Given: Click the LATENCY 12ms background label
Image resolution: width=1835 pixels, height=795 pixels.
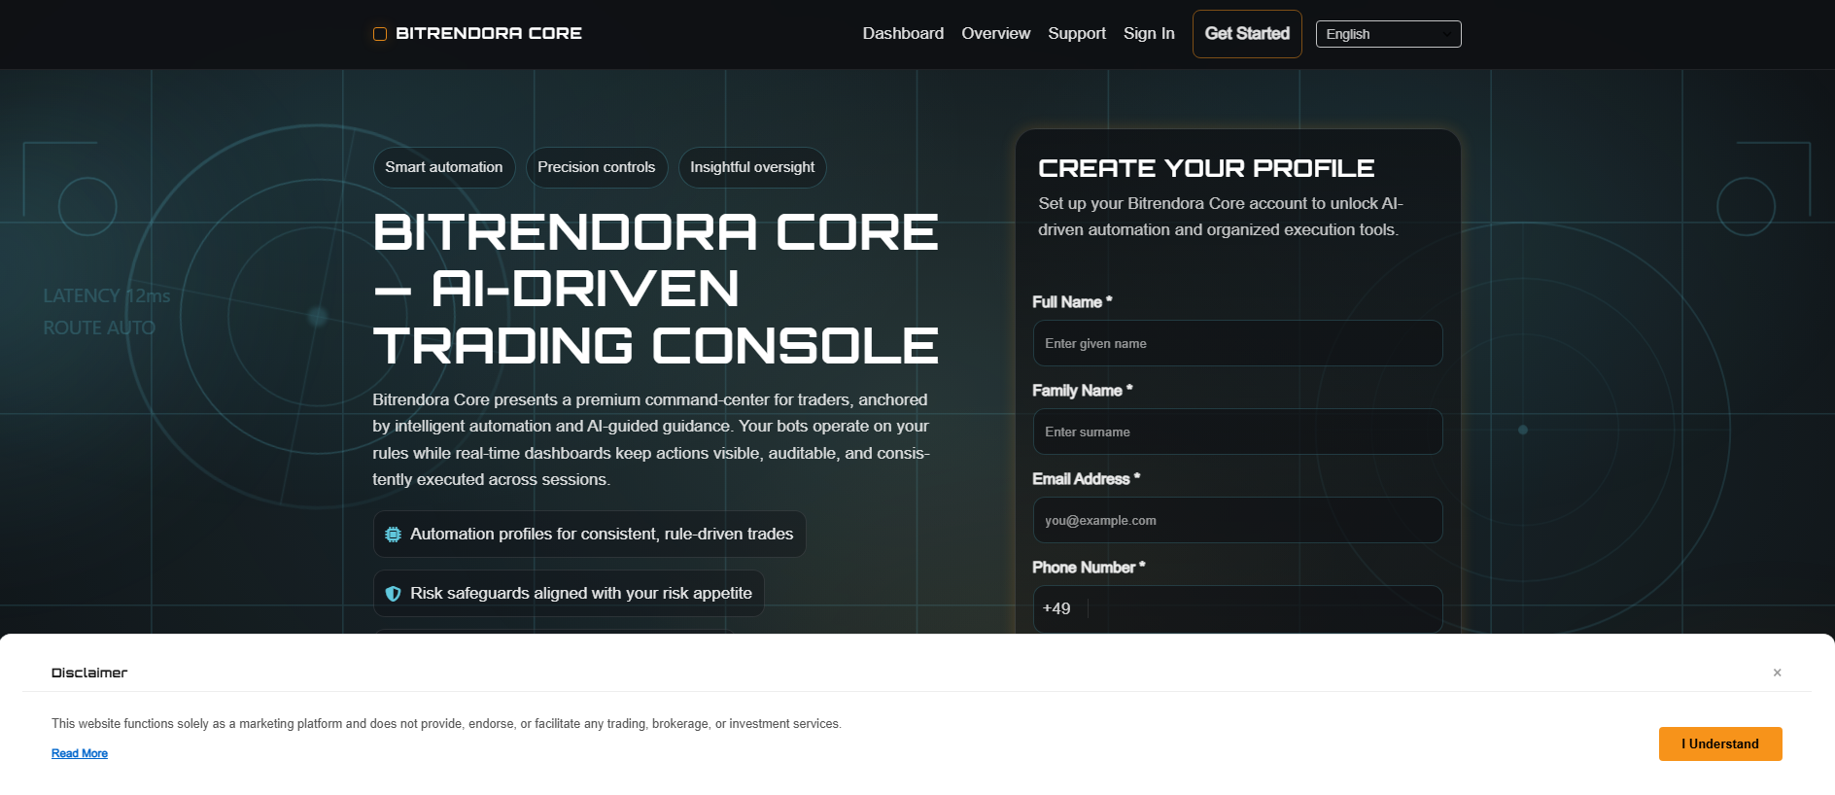Looking at the screenshot, I should (107, 295).
